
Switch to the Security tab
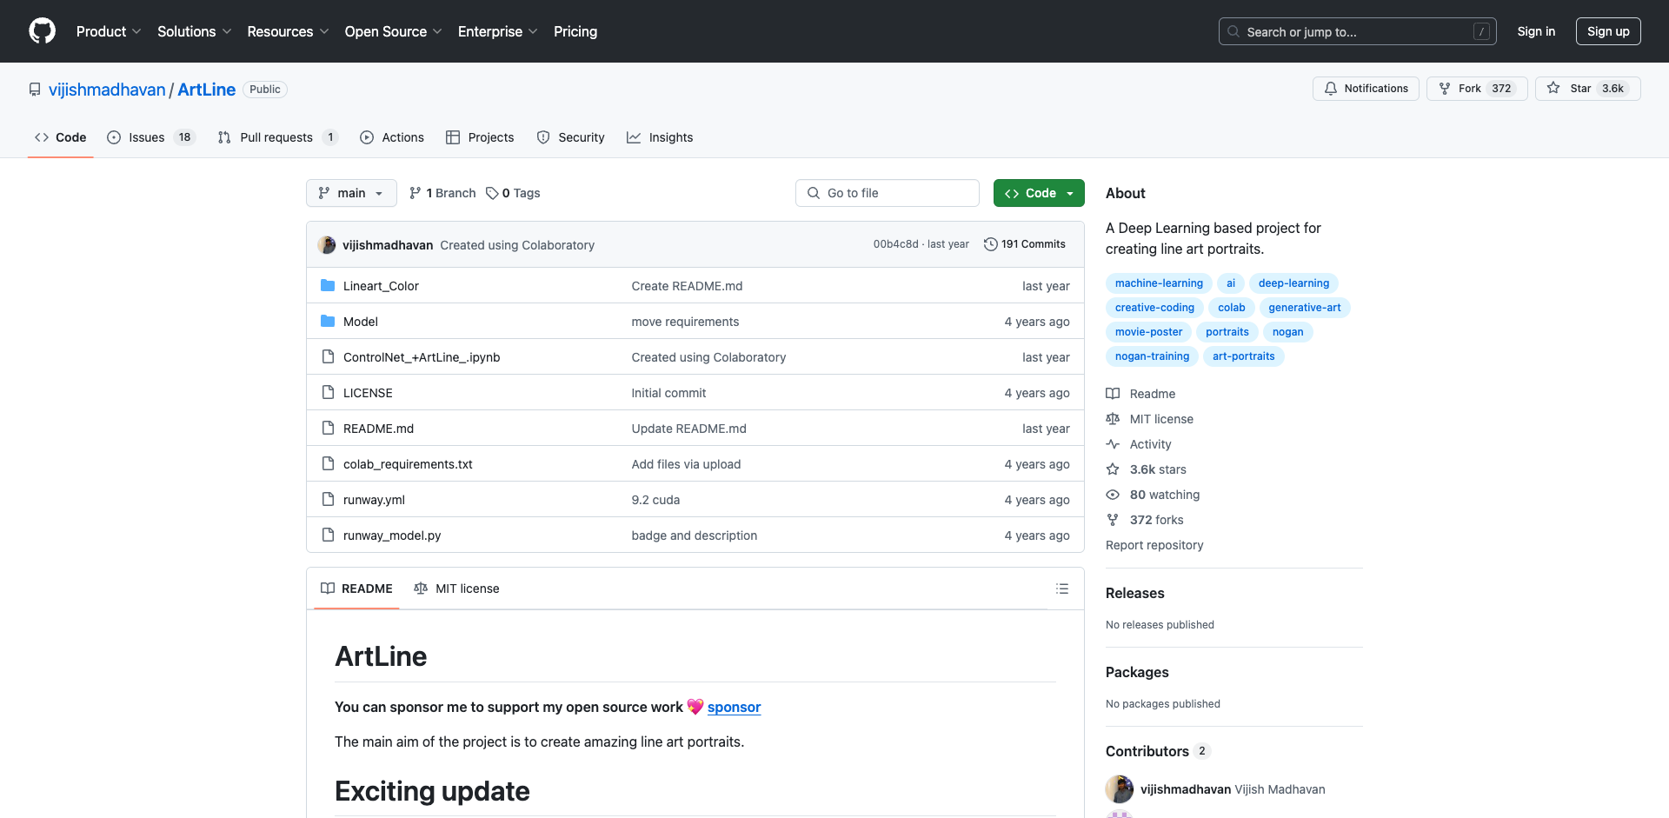(x=570, y=137)
